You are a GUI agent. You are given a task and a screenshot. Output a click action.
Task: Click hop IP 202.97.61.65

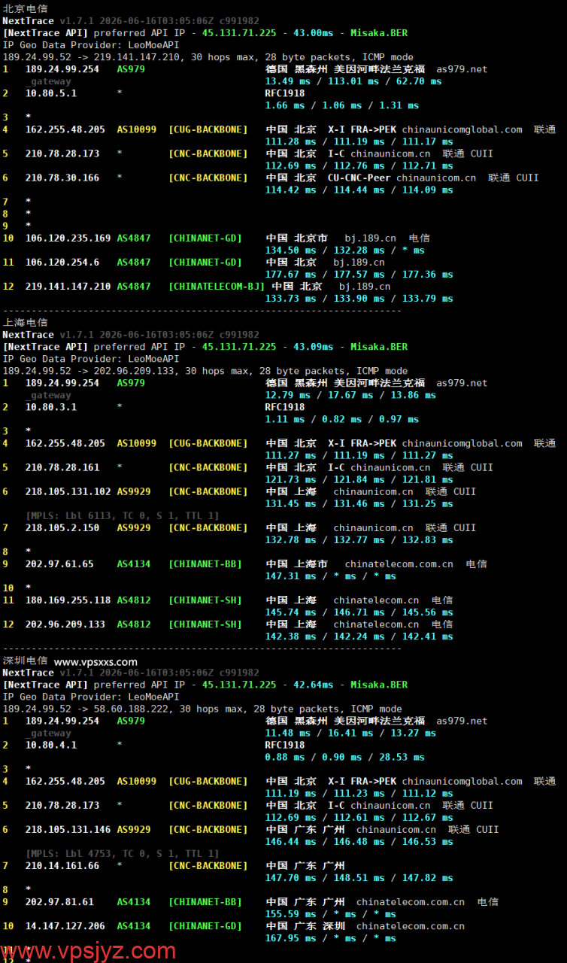[60, 564]
